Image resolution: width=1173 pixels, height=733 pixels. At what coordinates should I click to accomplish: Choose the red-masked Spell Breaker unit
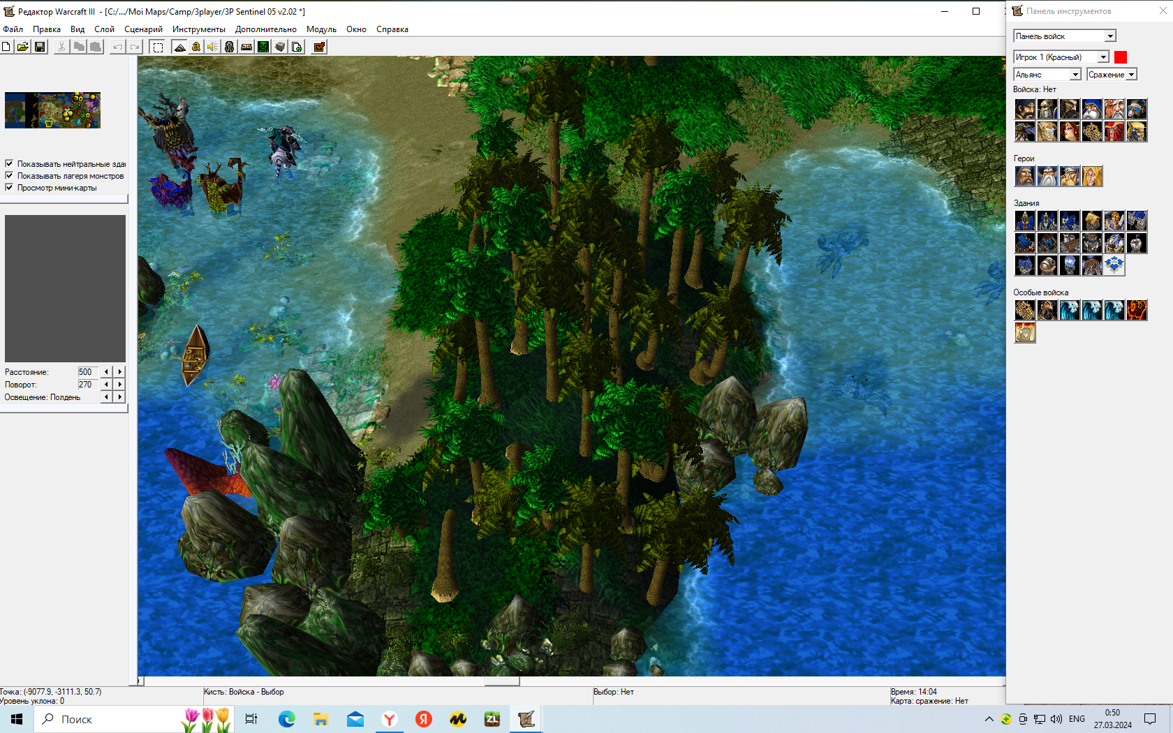(x=1114, y=131)
